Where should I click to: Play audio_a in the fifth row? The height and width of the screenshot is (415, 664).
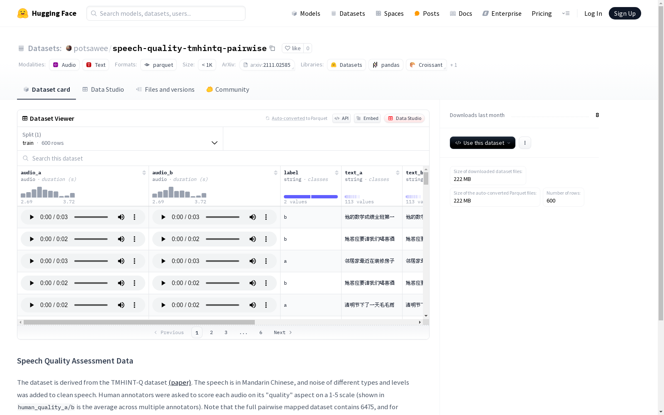point(32,305)
